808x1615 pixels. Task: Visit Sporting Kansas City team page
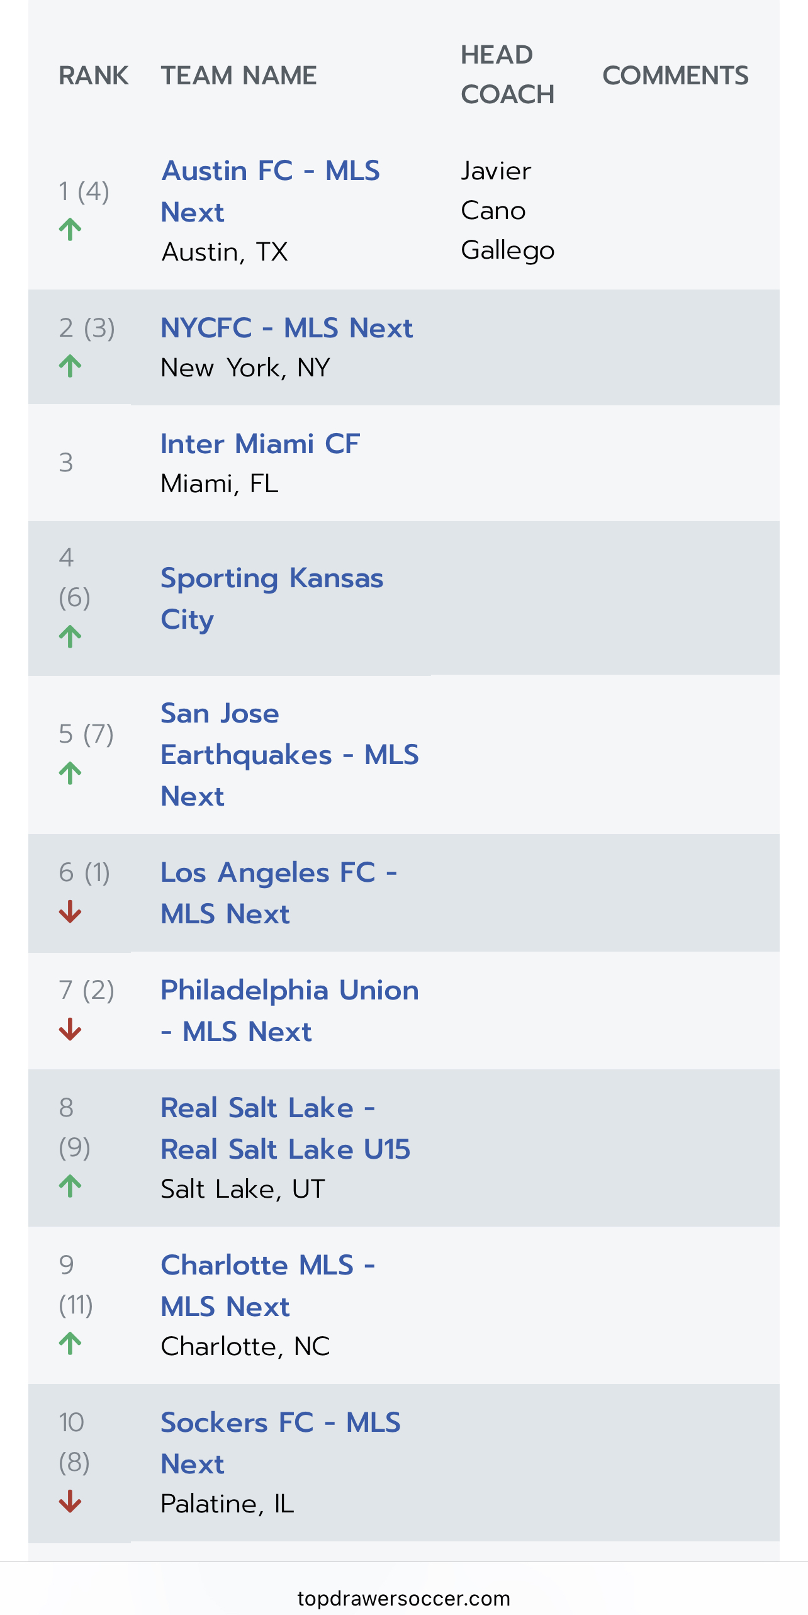coord(272,599)
